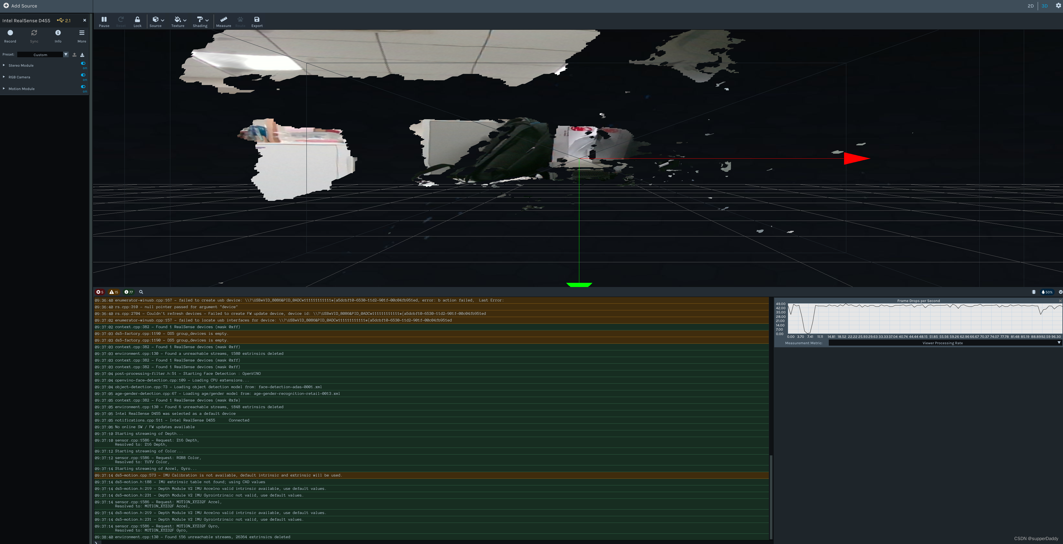The width and height of the screenshot is (1063, 544).
Task: Click the download preset icon
Action: tap(82, 54)
